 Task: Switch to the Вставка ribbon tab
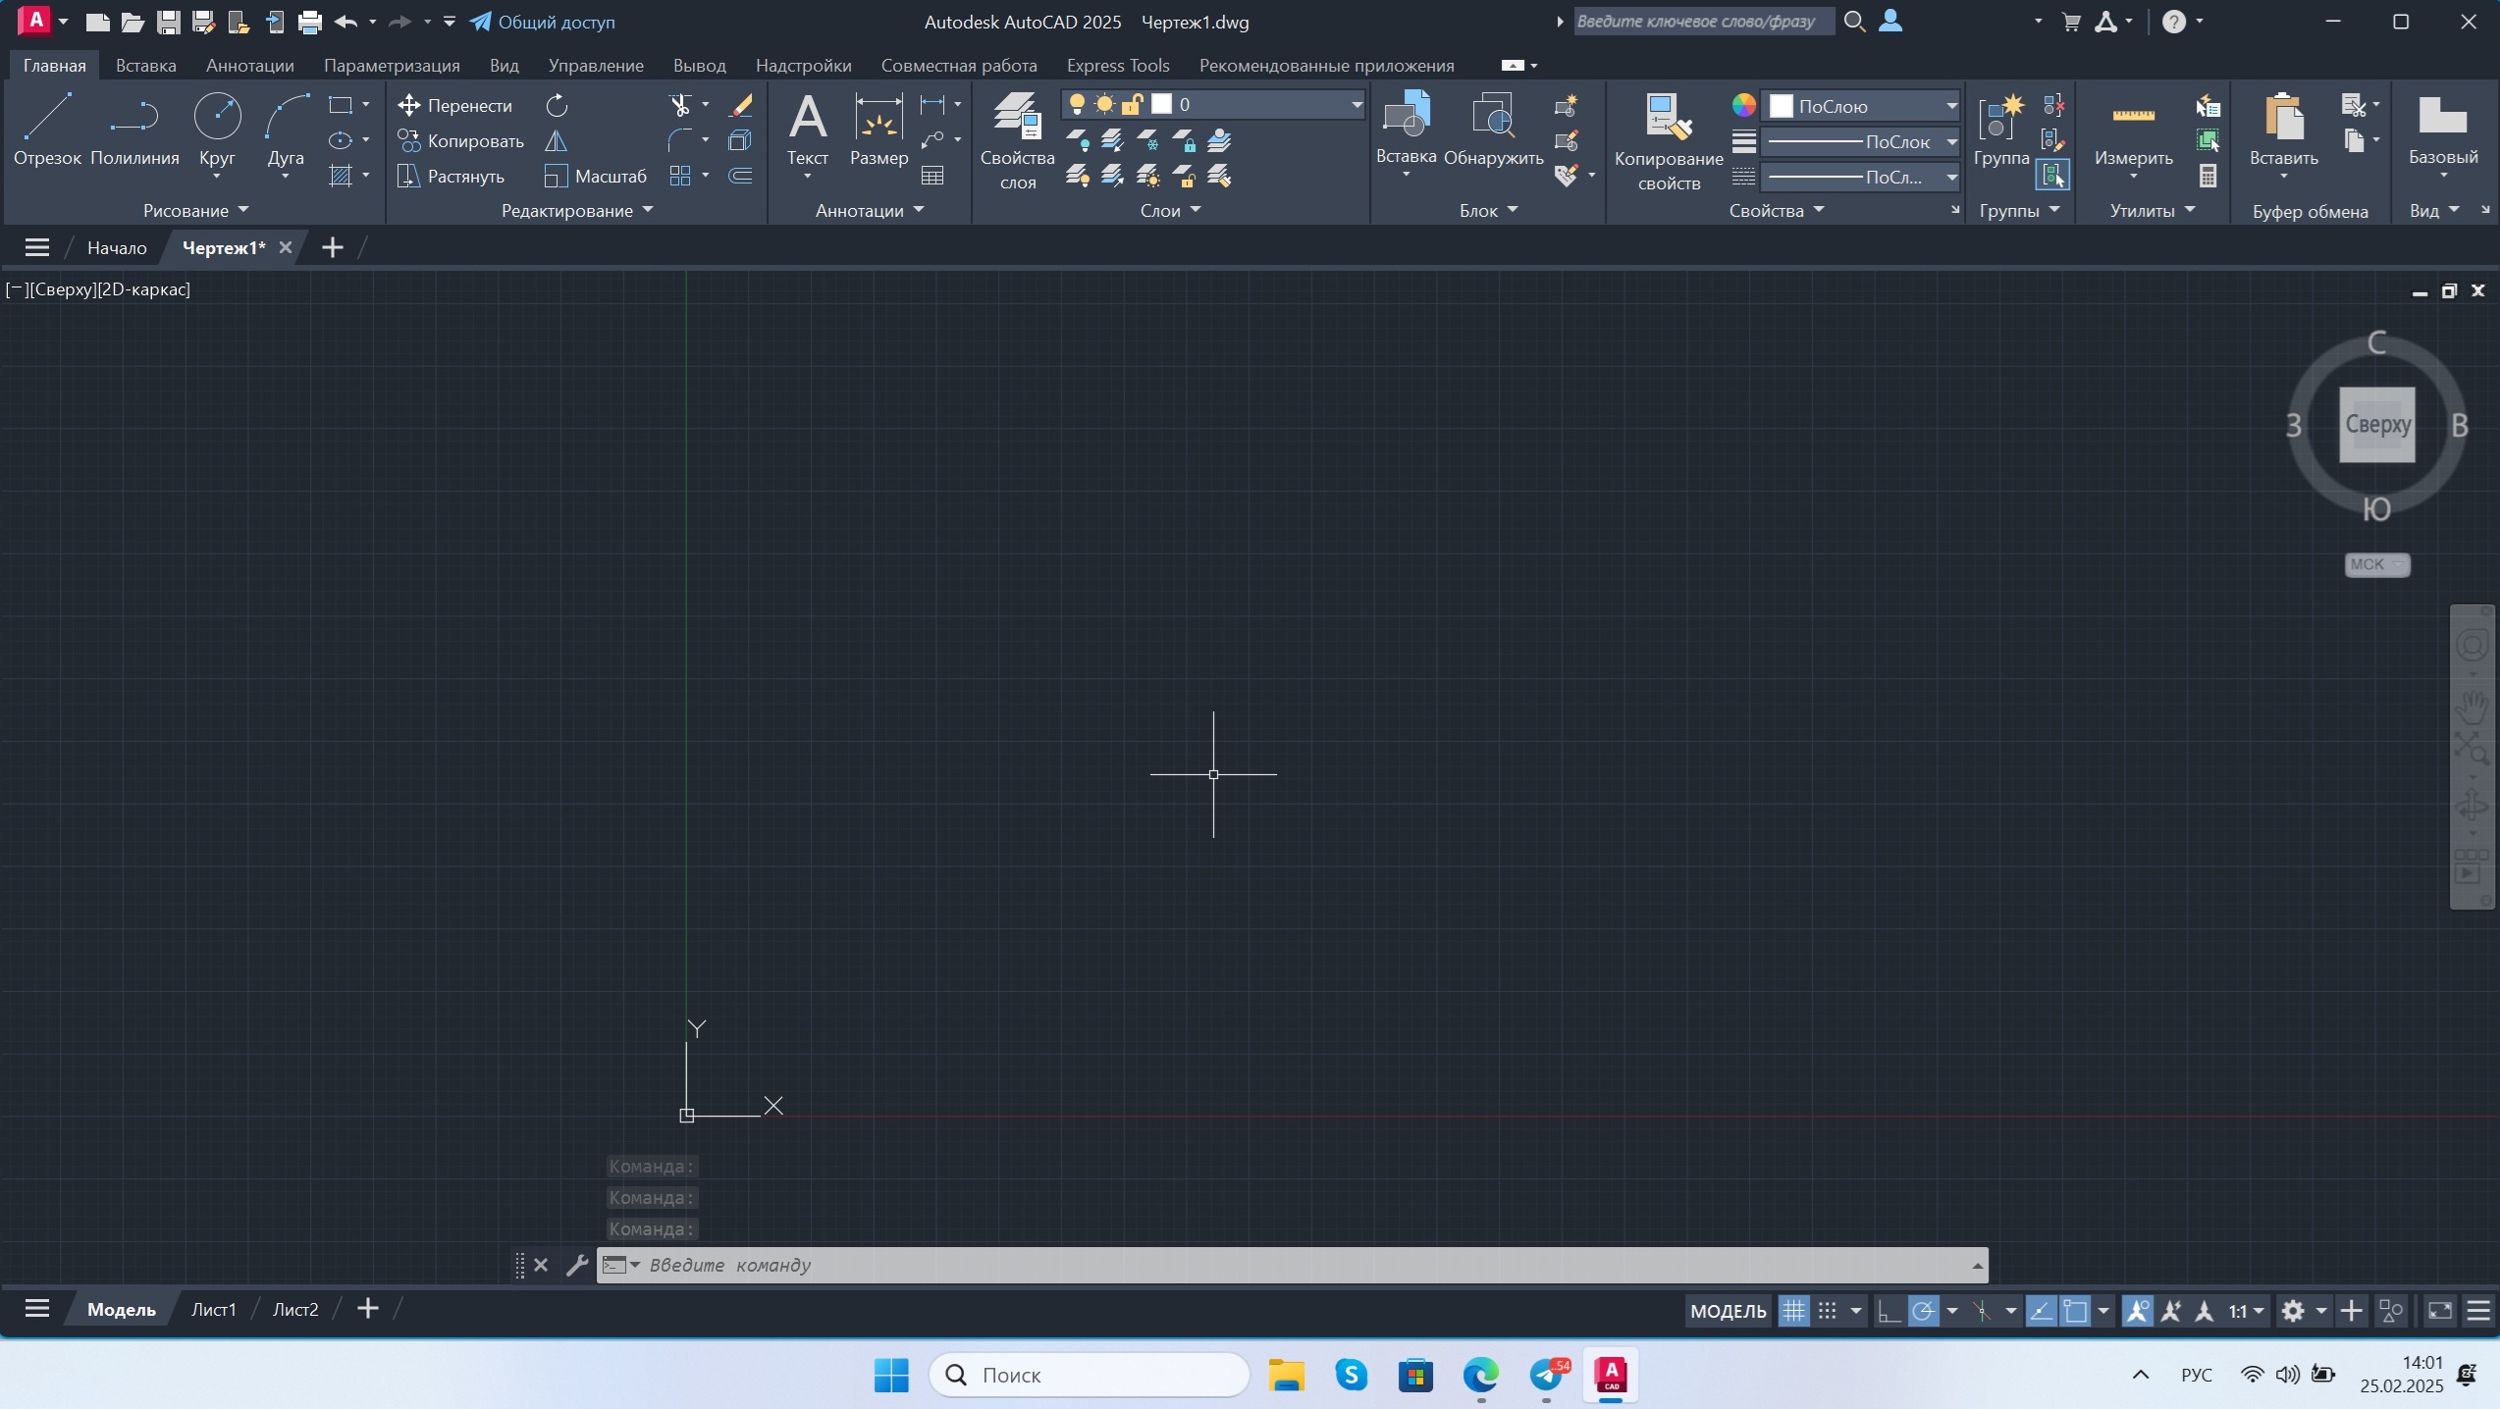point(146,66)
